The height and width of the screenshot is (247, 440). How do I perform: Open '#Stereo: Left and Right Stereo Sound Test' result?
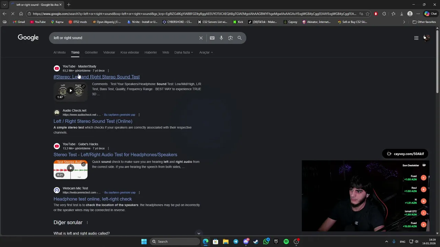97,77
